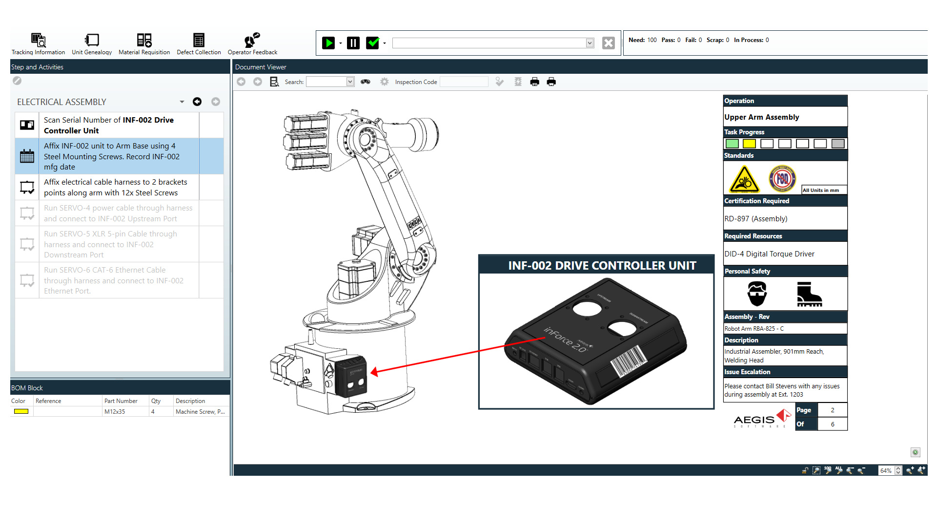Click checkbox icon on SERVO-6 step
The image size is (937, 508).
point(27,280)
